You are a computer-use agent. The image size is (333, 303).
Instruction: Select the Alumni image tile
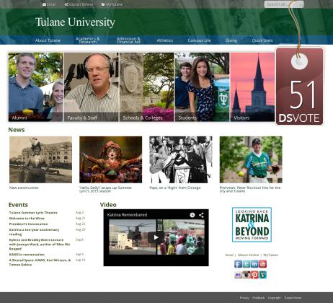point(36,87)
